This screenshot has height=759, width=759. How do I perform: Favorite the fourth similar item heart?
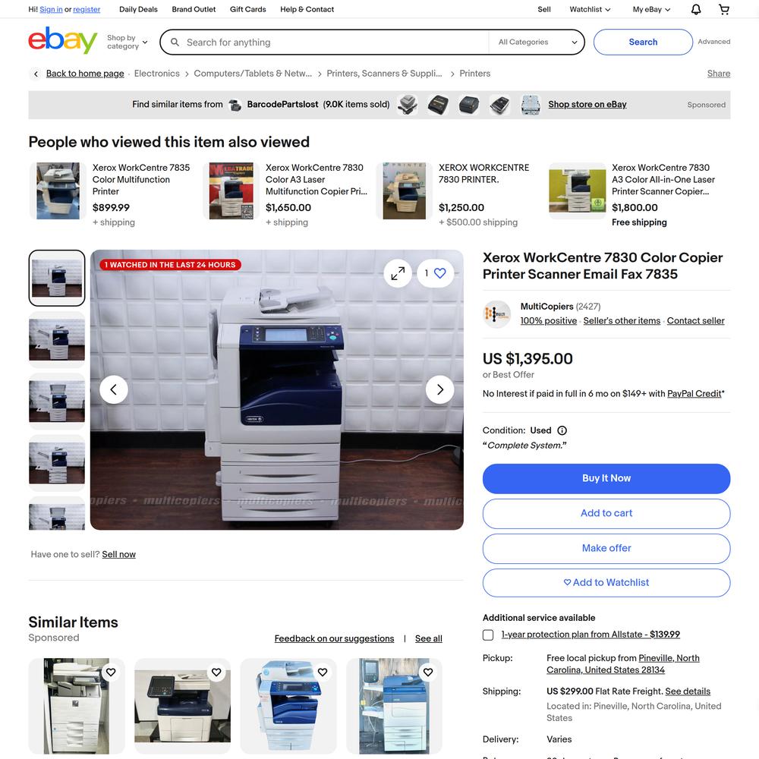pyautogui.click(x=428, y=672)
